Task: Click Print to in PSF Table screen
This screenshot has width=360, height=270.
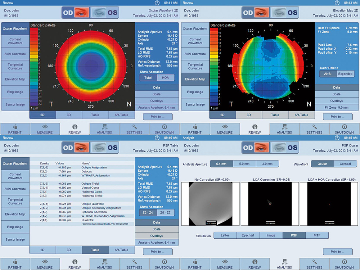Action: pyautogui.click(x=158, y=252)
